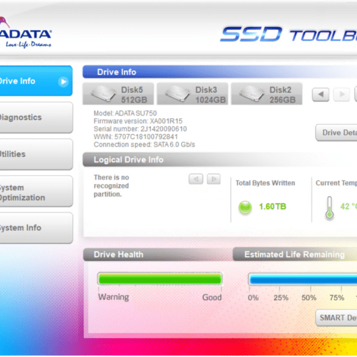Click the 75% life scale label

[337, 298]
